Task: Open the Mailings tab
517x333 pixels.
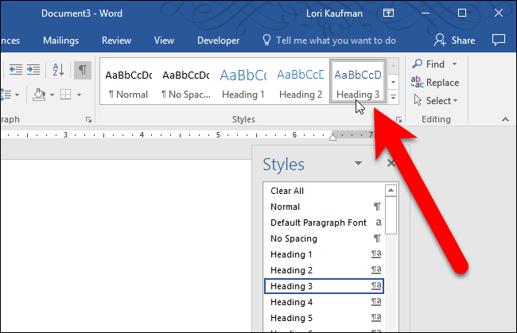Action: pos(61,41)
